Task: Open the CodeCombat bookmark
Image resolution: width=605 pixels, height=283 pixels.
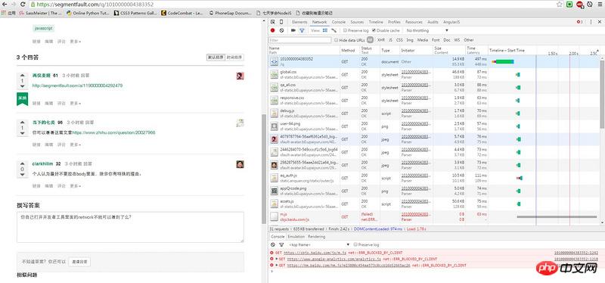Action: click(182, 13)
